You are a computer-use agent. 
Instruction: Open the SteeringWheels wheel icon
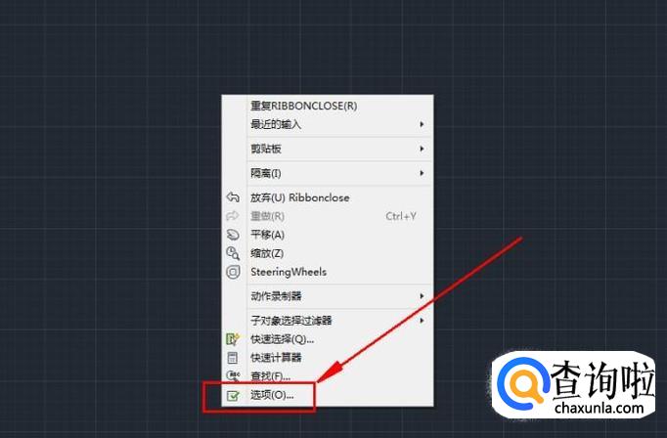(233, 272)
